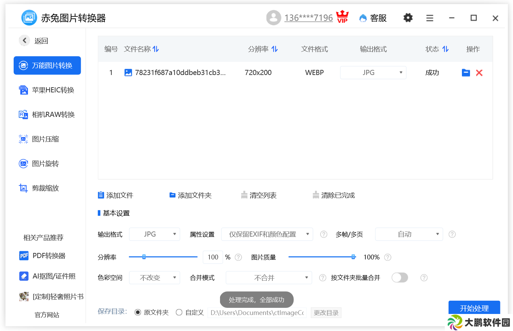
Task: Open AI抠图/证件照 recommended product
Action: (47, 276)
